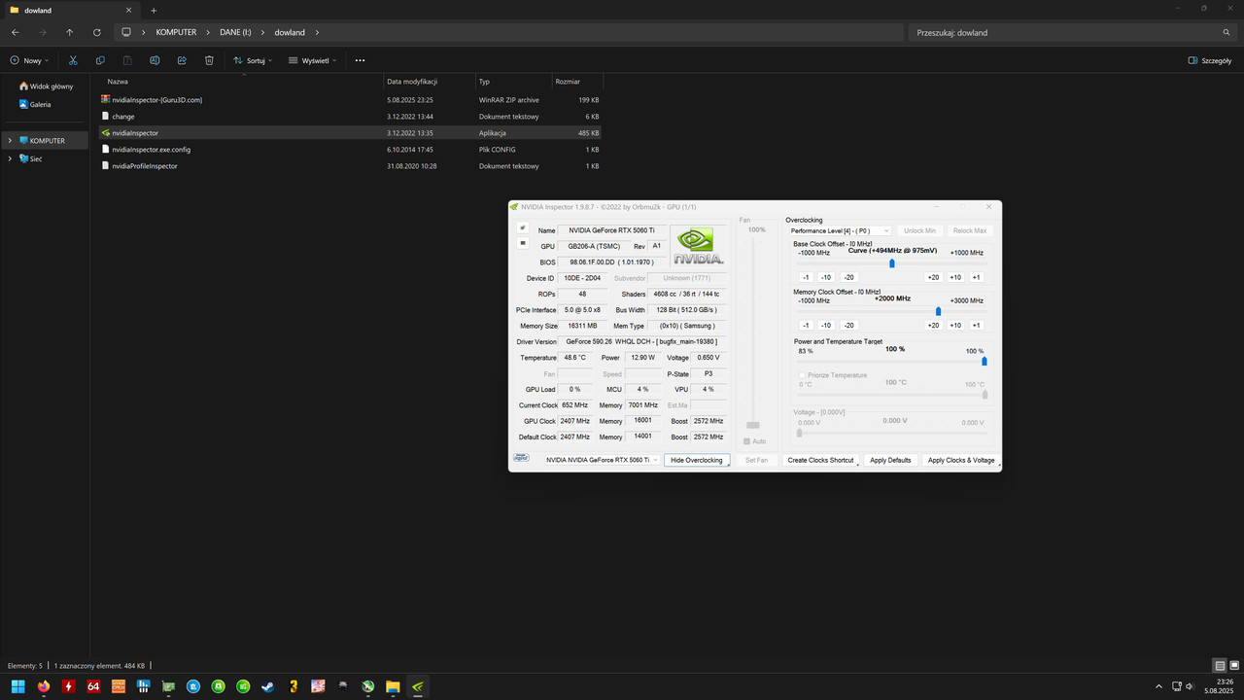Click the Delete trash icon in Explorer toolbar

coord(209,60)
